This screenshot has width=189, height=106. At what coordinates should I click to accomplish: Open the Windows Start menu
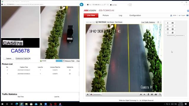[2, 104]
